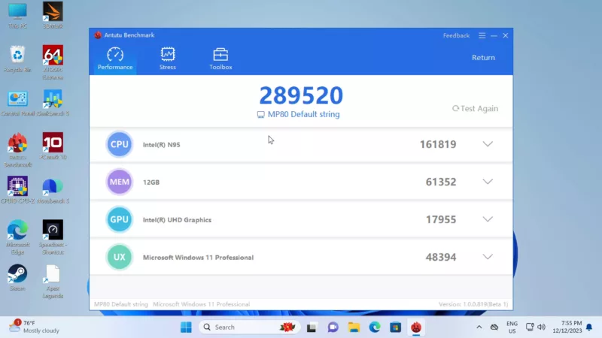
Task: Open the volume control in system tray
Action: pyautogui.click(x=541, y=327)
